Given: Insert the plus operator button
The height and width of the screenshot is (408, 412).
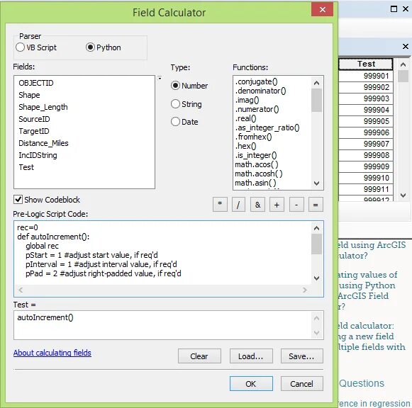Looking at the screenshot, I should click(277, 205).
